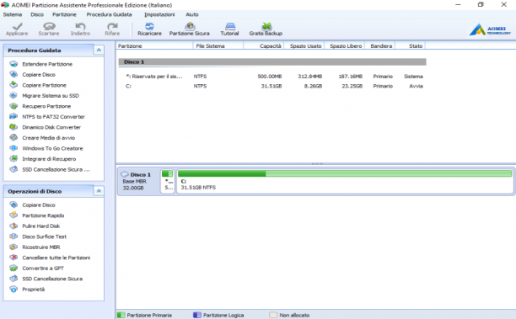The image size is (516, 319).
Task: Click the Ricostruire MBR icon
Action: click(13, 247)
